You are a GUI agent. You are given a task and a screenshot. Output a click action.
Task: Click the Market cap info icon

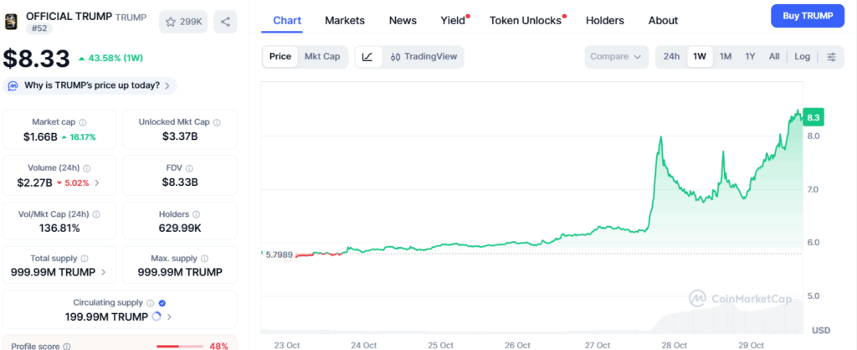(83, 122)
